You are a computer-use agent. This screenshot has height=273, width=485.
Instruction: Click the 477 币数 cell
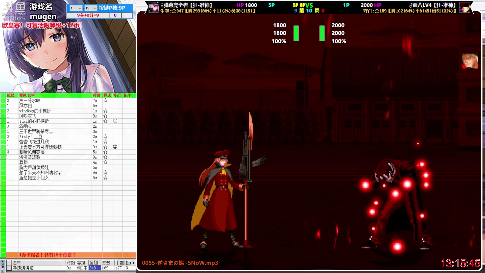[120, 268]
